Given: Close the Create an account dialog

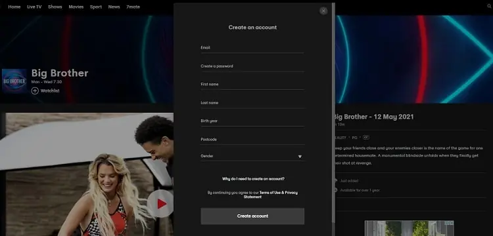Looking at the screenshot, I should [323, 11].
